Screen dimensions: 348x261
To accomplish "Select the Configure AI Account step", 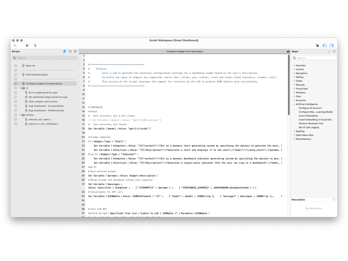I will (x=310, y=108).
